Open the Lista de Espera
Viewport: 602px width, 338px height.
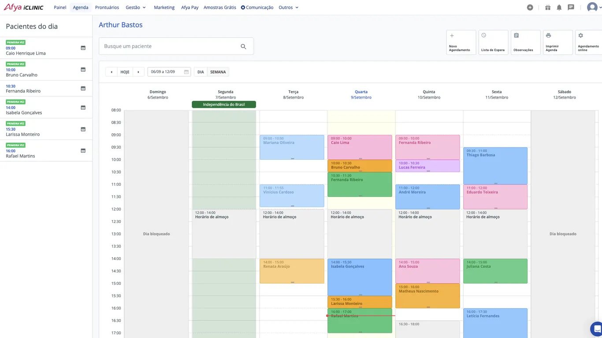pyautogui.click(x=493, y=42)
